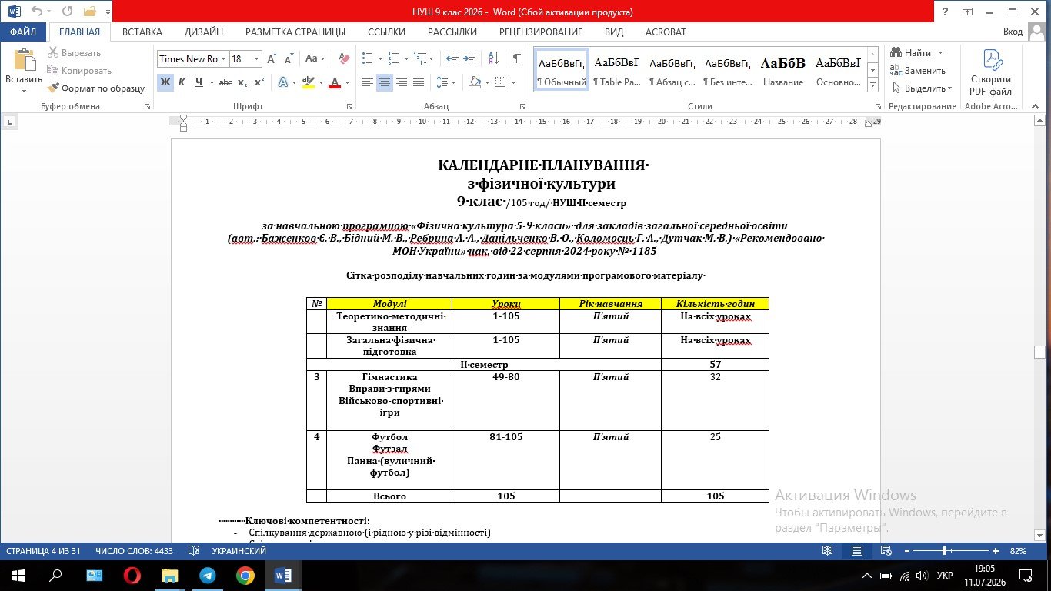Switch to the ACROBAT tab
Screen dimensions: 1051x591
666,32
